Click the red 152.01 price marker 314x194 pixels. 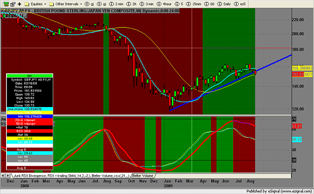click(x=298, y=74)
